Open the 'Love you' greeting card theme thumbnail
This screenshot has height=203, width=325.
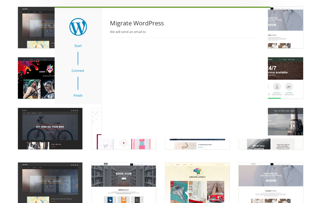[124, 144]
